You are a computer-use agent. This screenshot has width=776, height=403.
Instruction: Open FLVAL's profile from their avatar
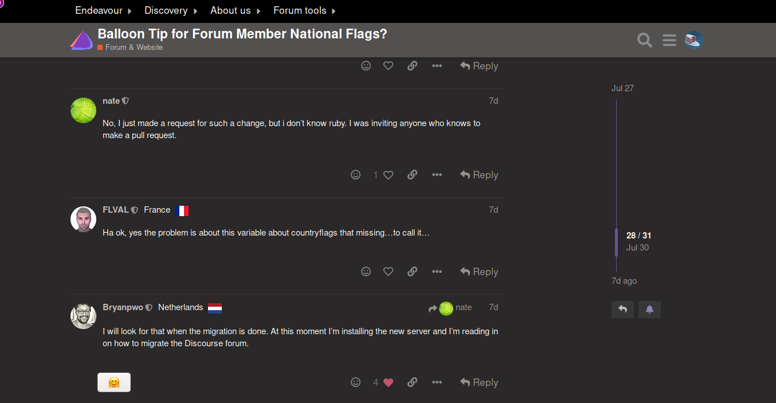(x=83, y=219)
